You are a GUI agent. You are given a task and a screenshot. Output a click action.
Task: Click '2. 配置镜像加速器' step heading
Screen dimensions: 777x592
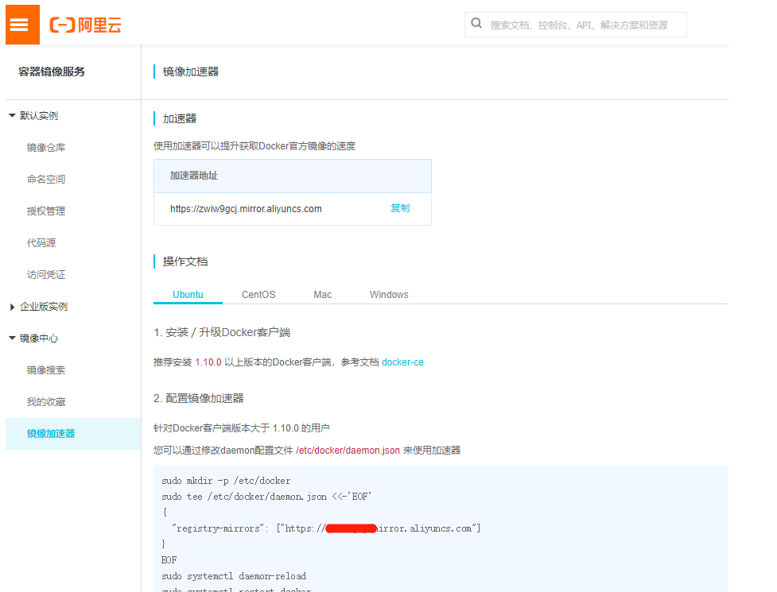(199, 398)
